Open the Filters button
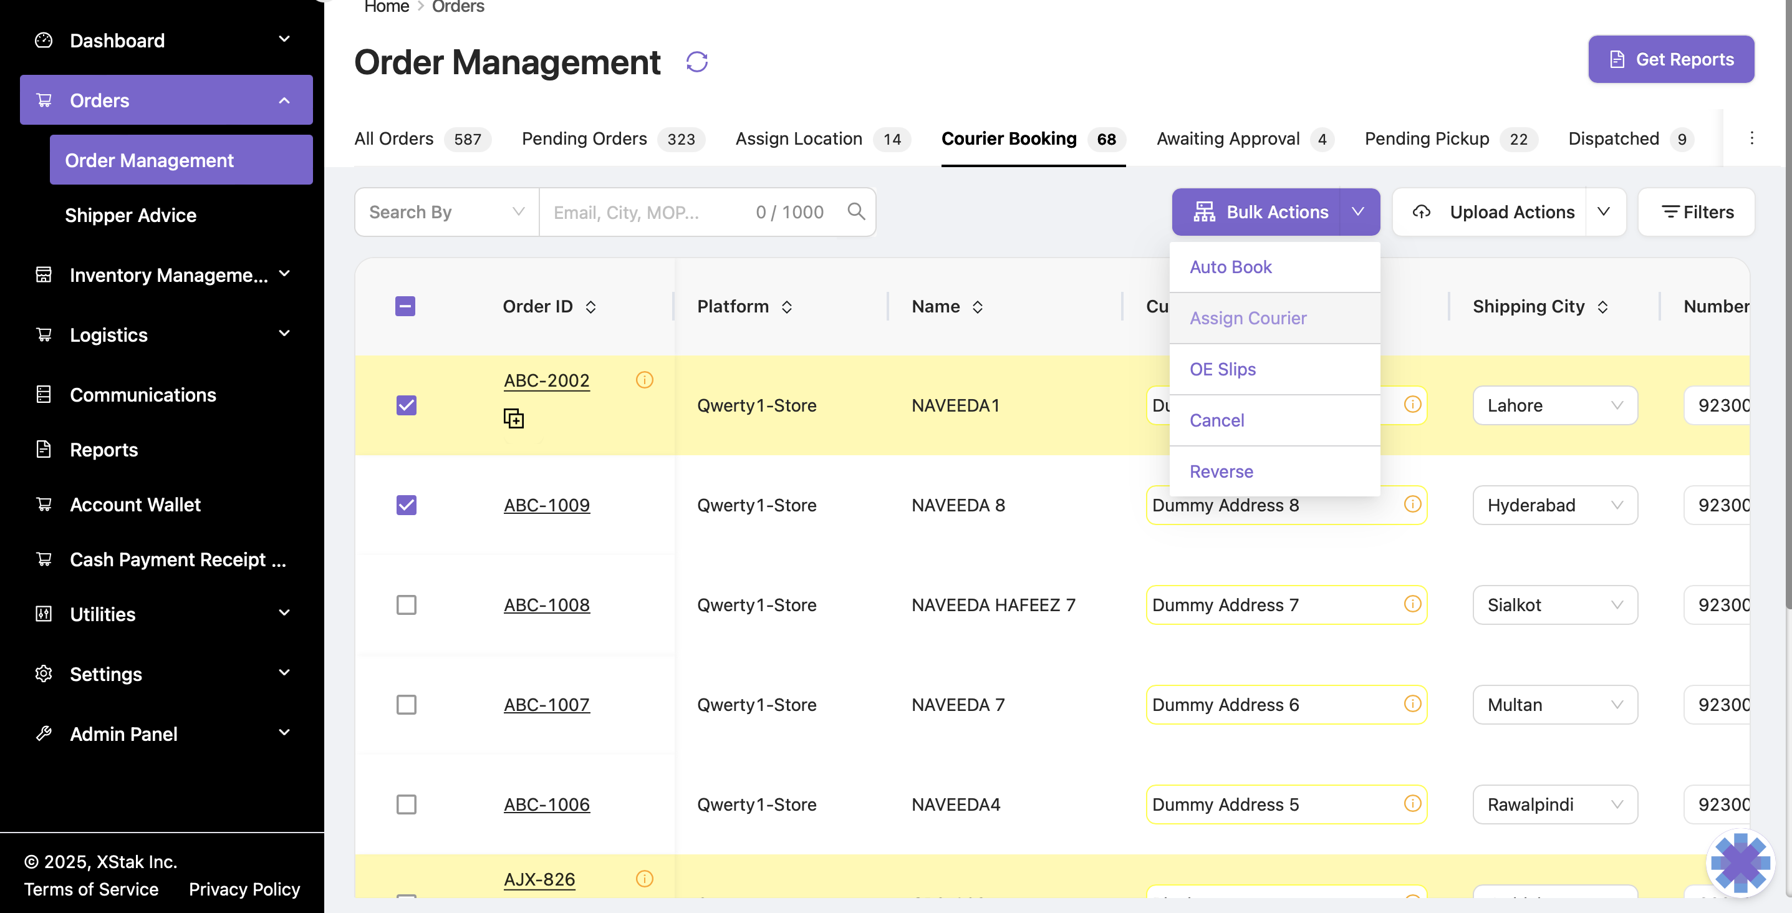1792x913 pixels. (x=1697, y=211)
